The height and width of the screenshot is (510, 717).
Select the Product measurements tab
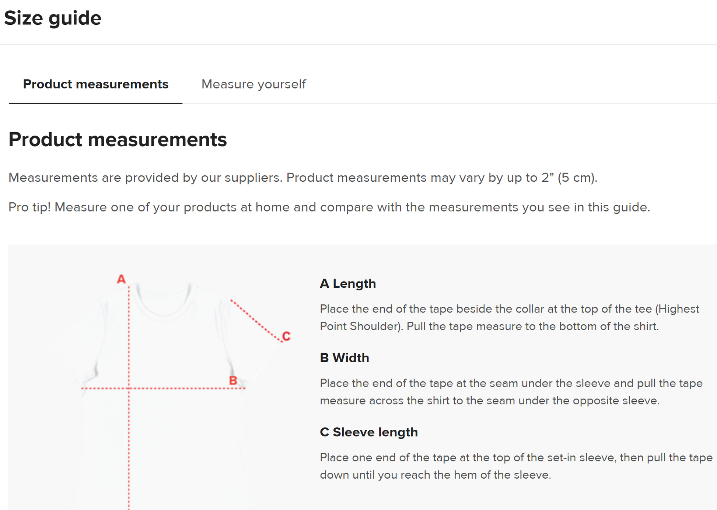(x=95, y=84)
